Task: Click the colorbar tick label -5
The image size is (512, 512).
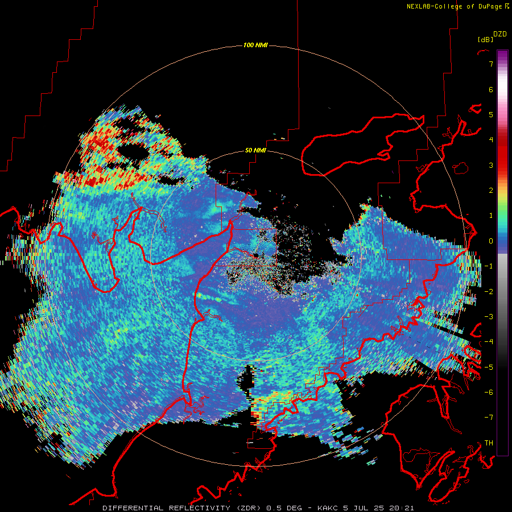Action: [x=489, y=367]
